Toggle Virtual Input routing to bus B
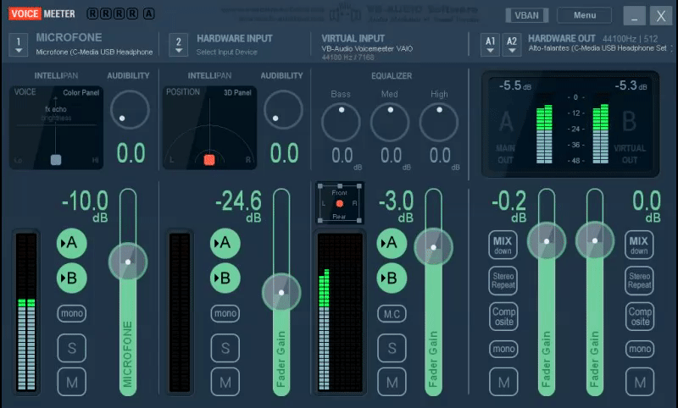Image resolution: width=678 pixels, height=408 pixels. tap(392, 278)
